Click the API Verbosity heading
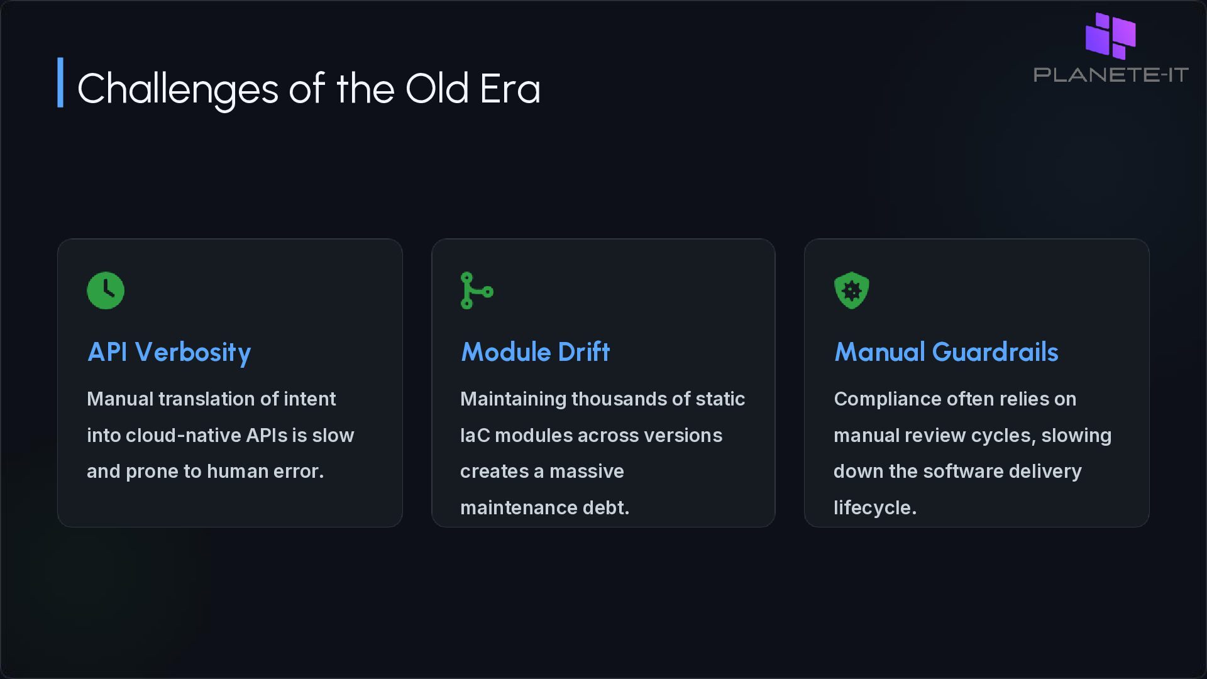 click(x=169, y=352)
